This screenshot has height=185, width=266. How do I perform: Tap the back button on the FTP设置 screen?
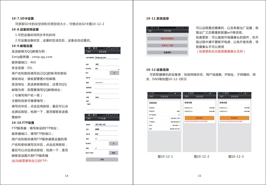89,119
